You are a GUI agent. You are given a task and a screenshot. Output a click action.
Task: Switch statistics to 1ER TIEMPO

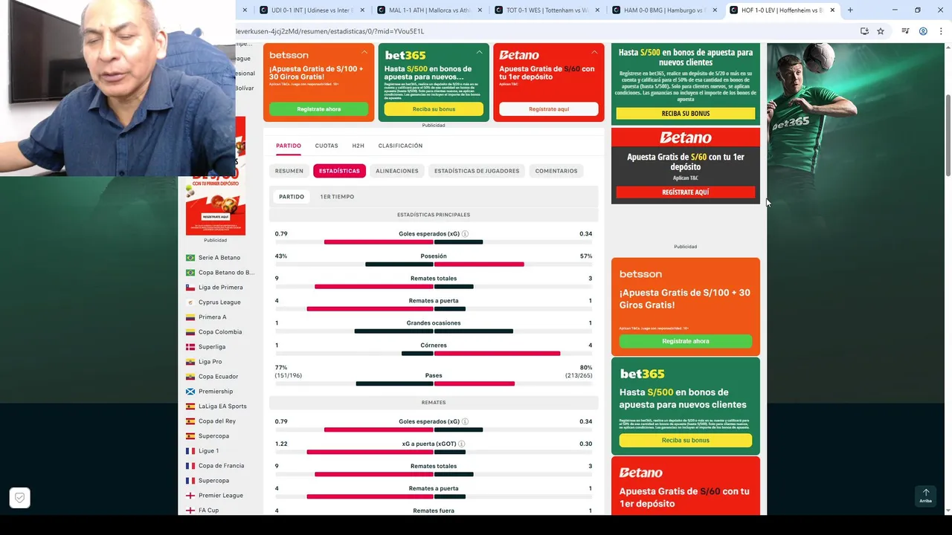[x=337, y=197]
